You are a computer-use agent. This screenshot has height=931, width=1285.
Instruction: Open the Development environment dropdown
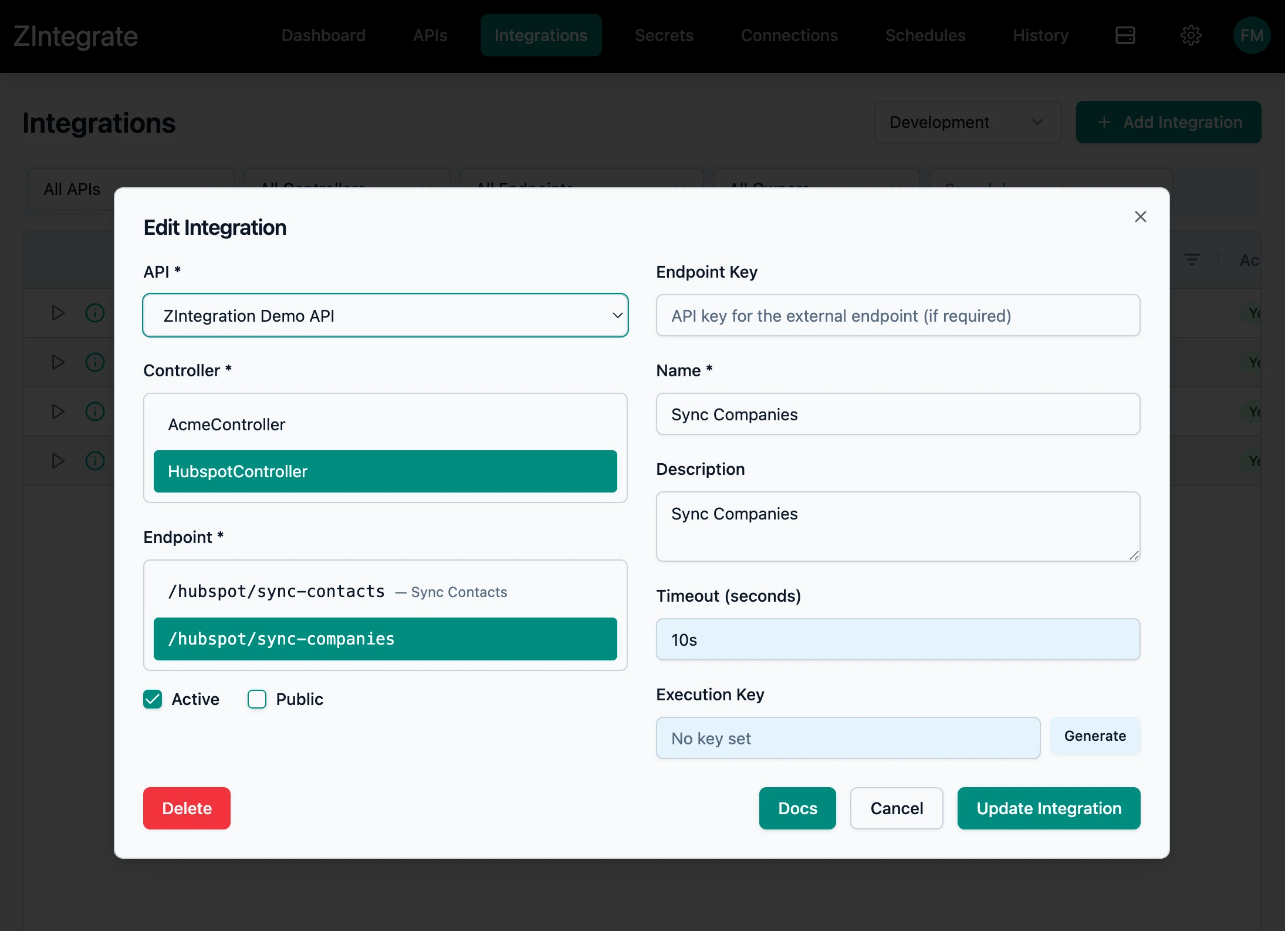[x=967, y=122]
